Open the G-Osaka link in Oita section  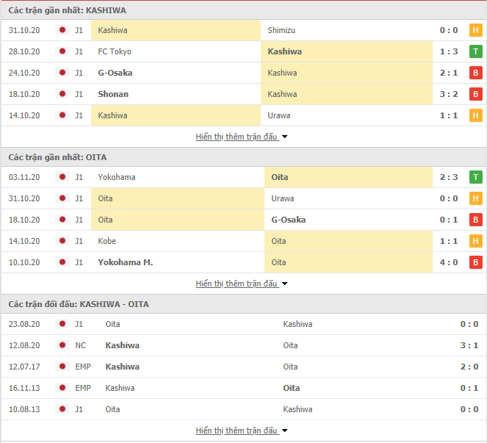click(288, 220)
